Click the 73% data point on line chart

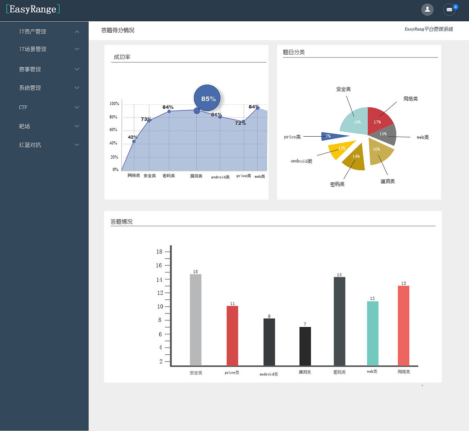[149, 120]
